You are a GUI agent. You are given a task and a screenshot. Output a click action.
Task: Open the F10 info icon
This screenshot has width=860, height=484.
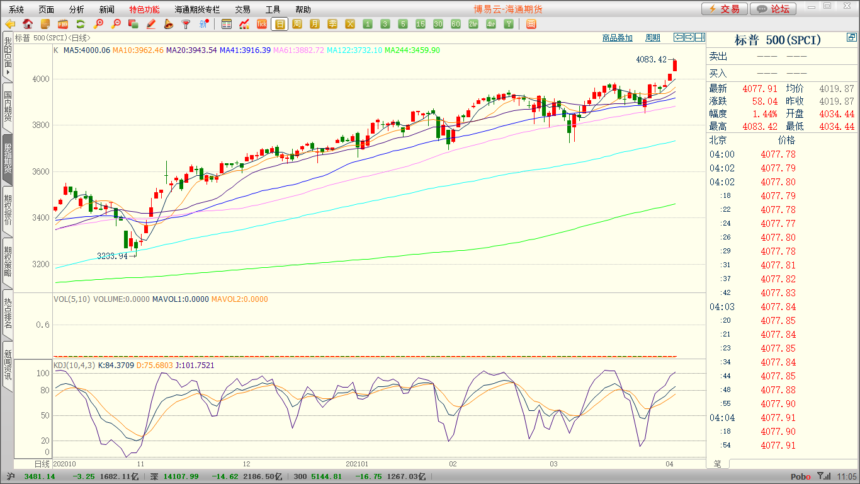(63, 24)
